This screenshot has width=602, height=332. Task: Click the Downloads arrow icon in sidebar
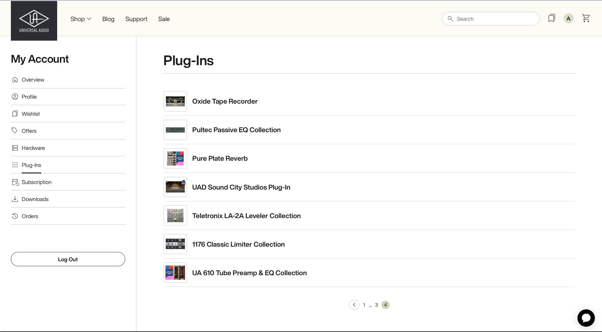[x=15, y=199]
